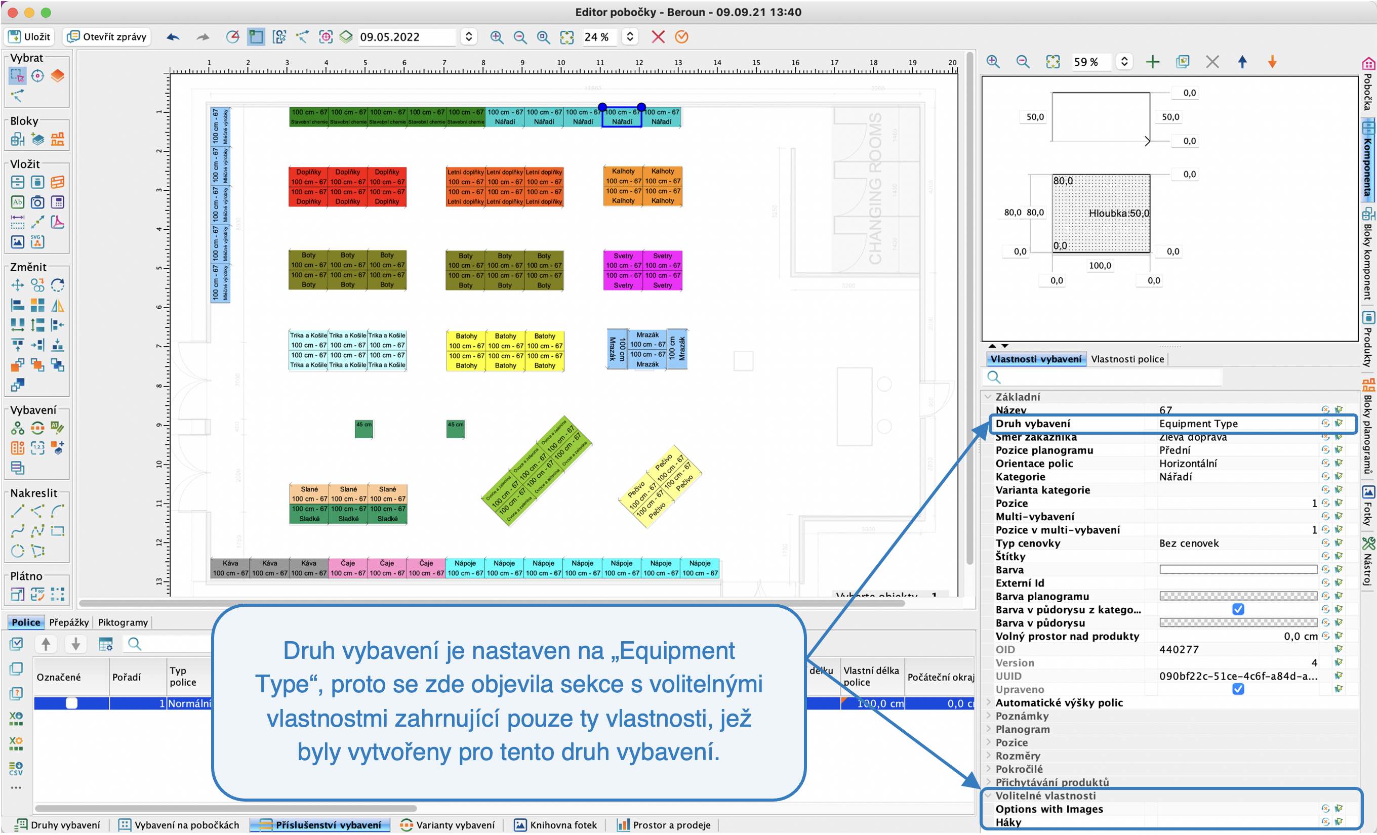Click the mirror flip icon under Změnit
This screenshot has height=835, width=1377.
click(x=57, y=306)
